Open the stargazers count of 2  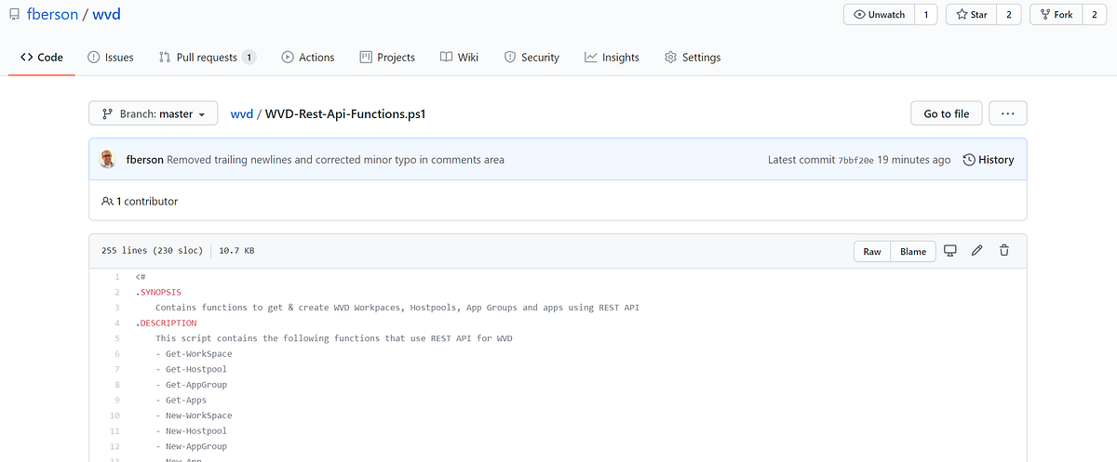coord(1009,15)
